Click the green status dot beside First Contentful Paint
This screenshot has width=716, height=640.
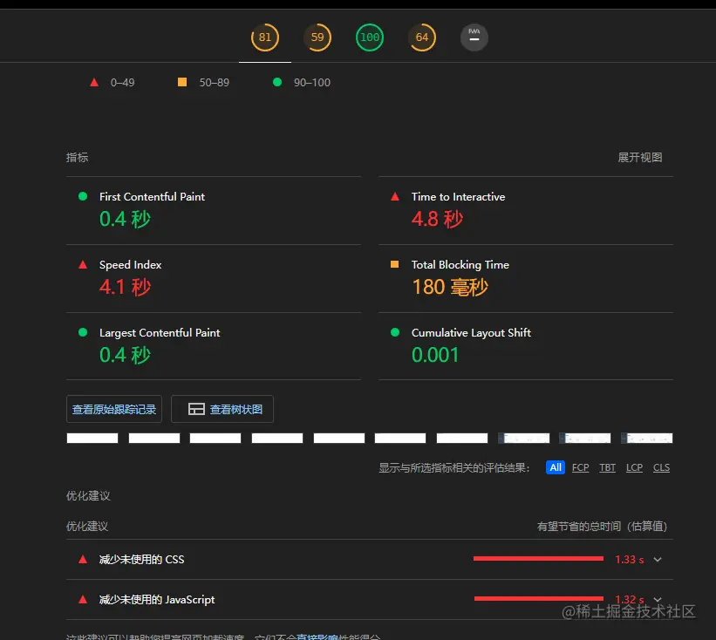coord(83,196)
